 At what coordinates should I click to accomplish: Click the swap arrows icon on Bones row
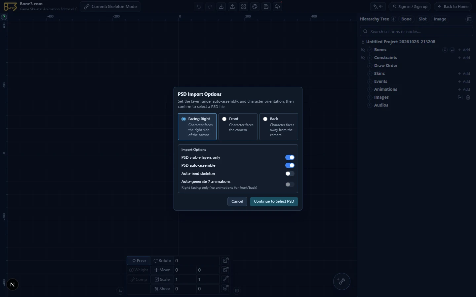point(452,50)
